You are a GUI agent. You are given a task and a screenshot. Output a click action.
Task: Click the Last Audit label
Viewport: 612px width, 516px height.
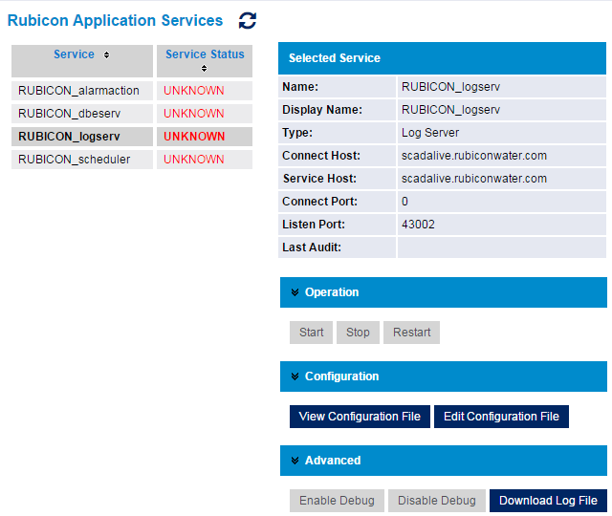(312, 247)
